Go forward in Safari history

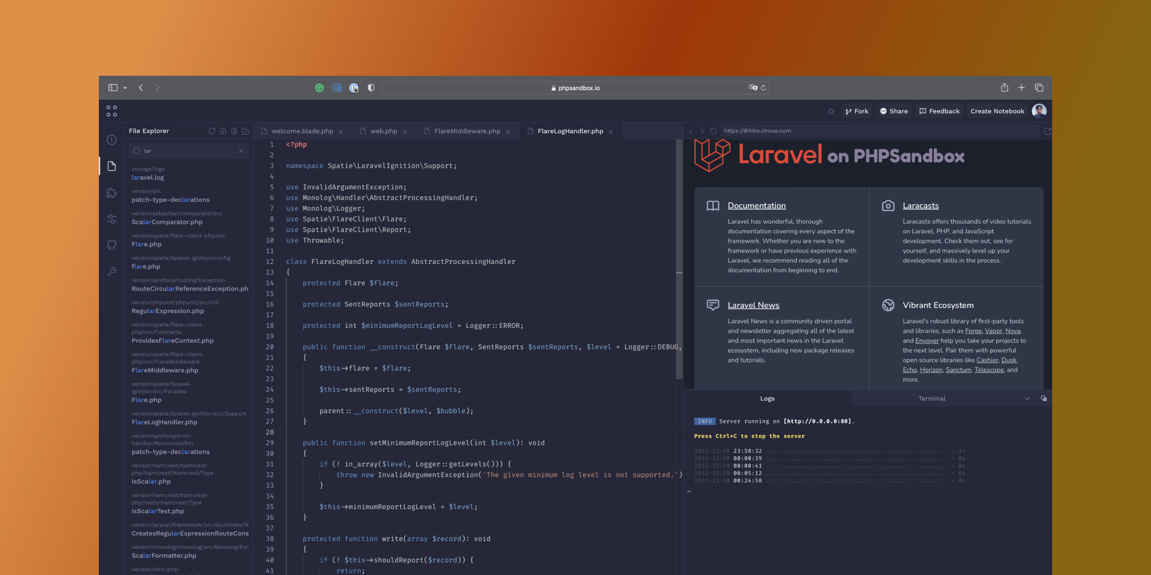(x=157, y=88)
